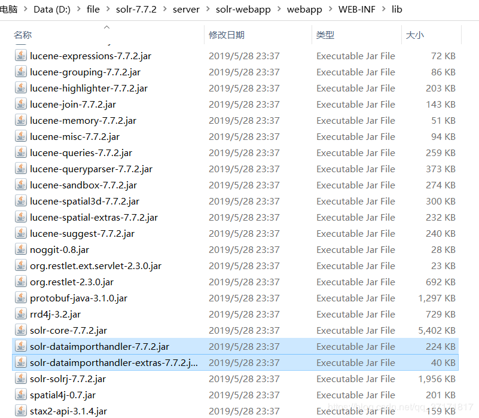Click the jar icon of spatial4j-0.7.jar
Viewport: 479px width, 418px height.
21,395
